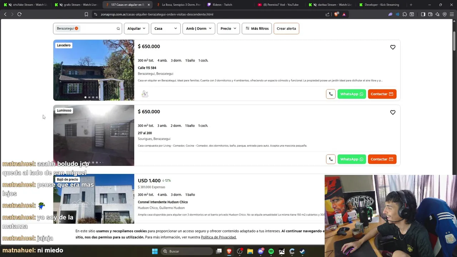Open Spotify from the taskbar
457x257 pixels.
(271, 251)
